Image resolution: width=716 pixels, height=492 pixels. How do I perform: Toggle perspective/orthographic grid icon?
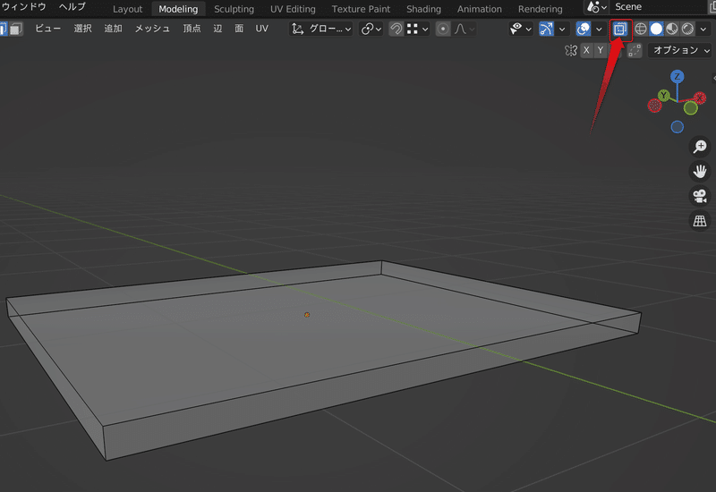coord(700,221)
